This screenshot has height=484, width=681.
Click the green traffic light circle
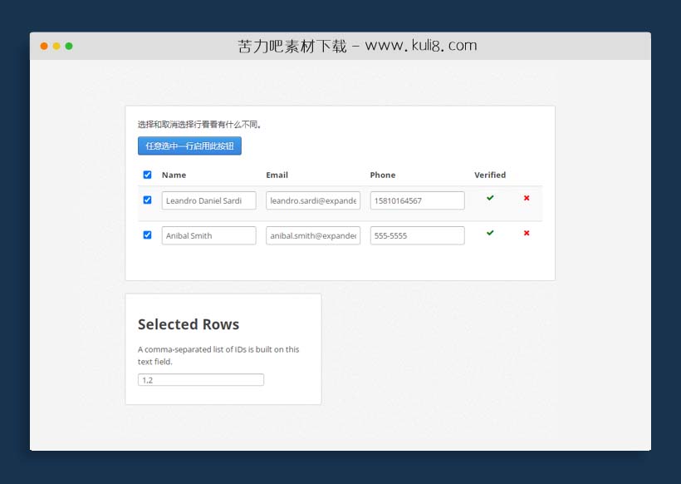[70, 47]
